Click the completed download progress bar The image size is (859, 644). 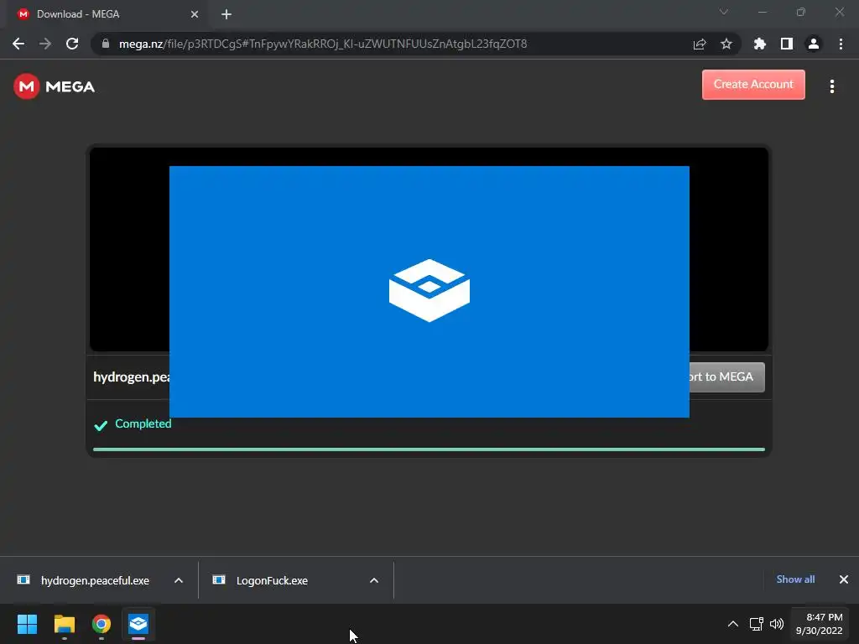429,449
